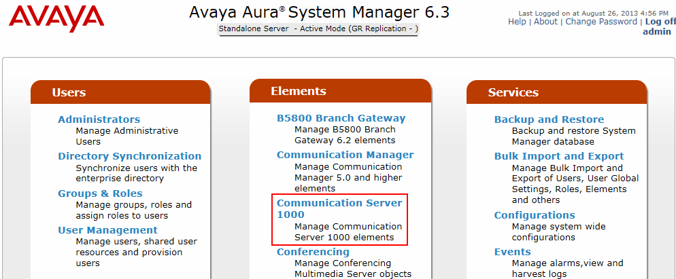Click 'Backup and restore System Manager database' text
This screenshot has width=676, height=279.
(x=573, y=136)
